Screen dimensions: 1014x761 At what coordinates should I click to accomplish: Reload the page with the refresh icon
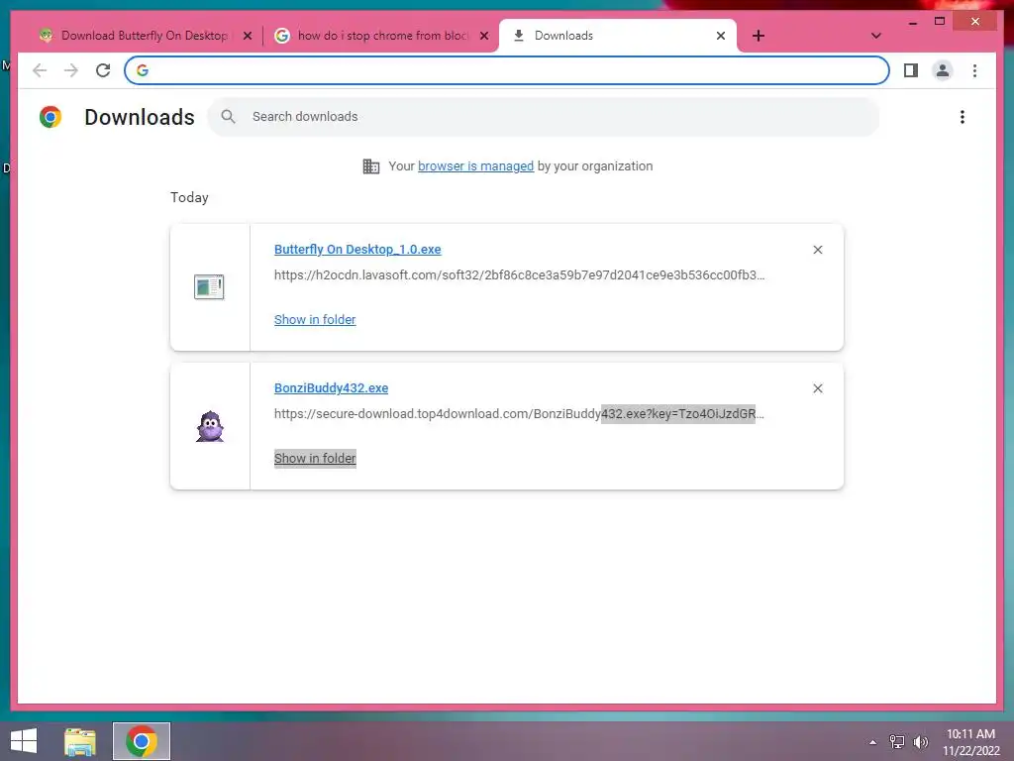[x=103, y=70]
